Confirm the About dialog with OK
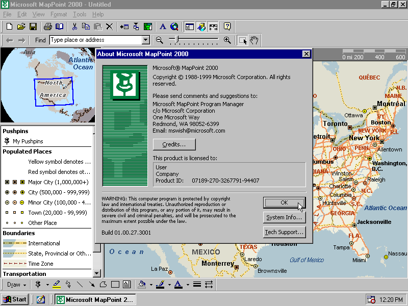Screen dimensions: 408x306 285,202
